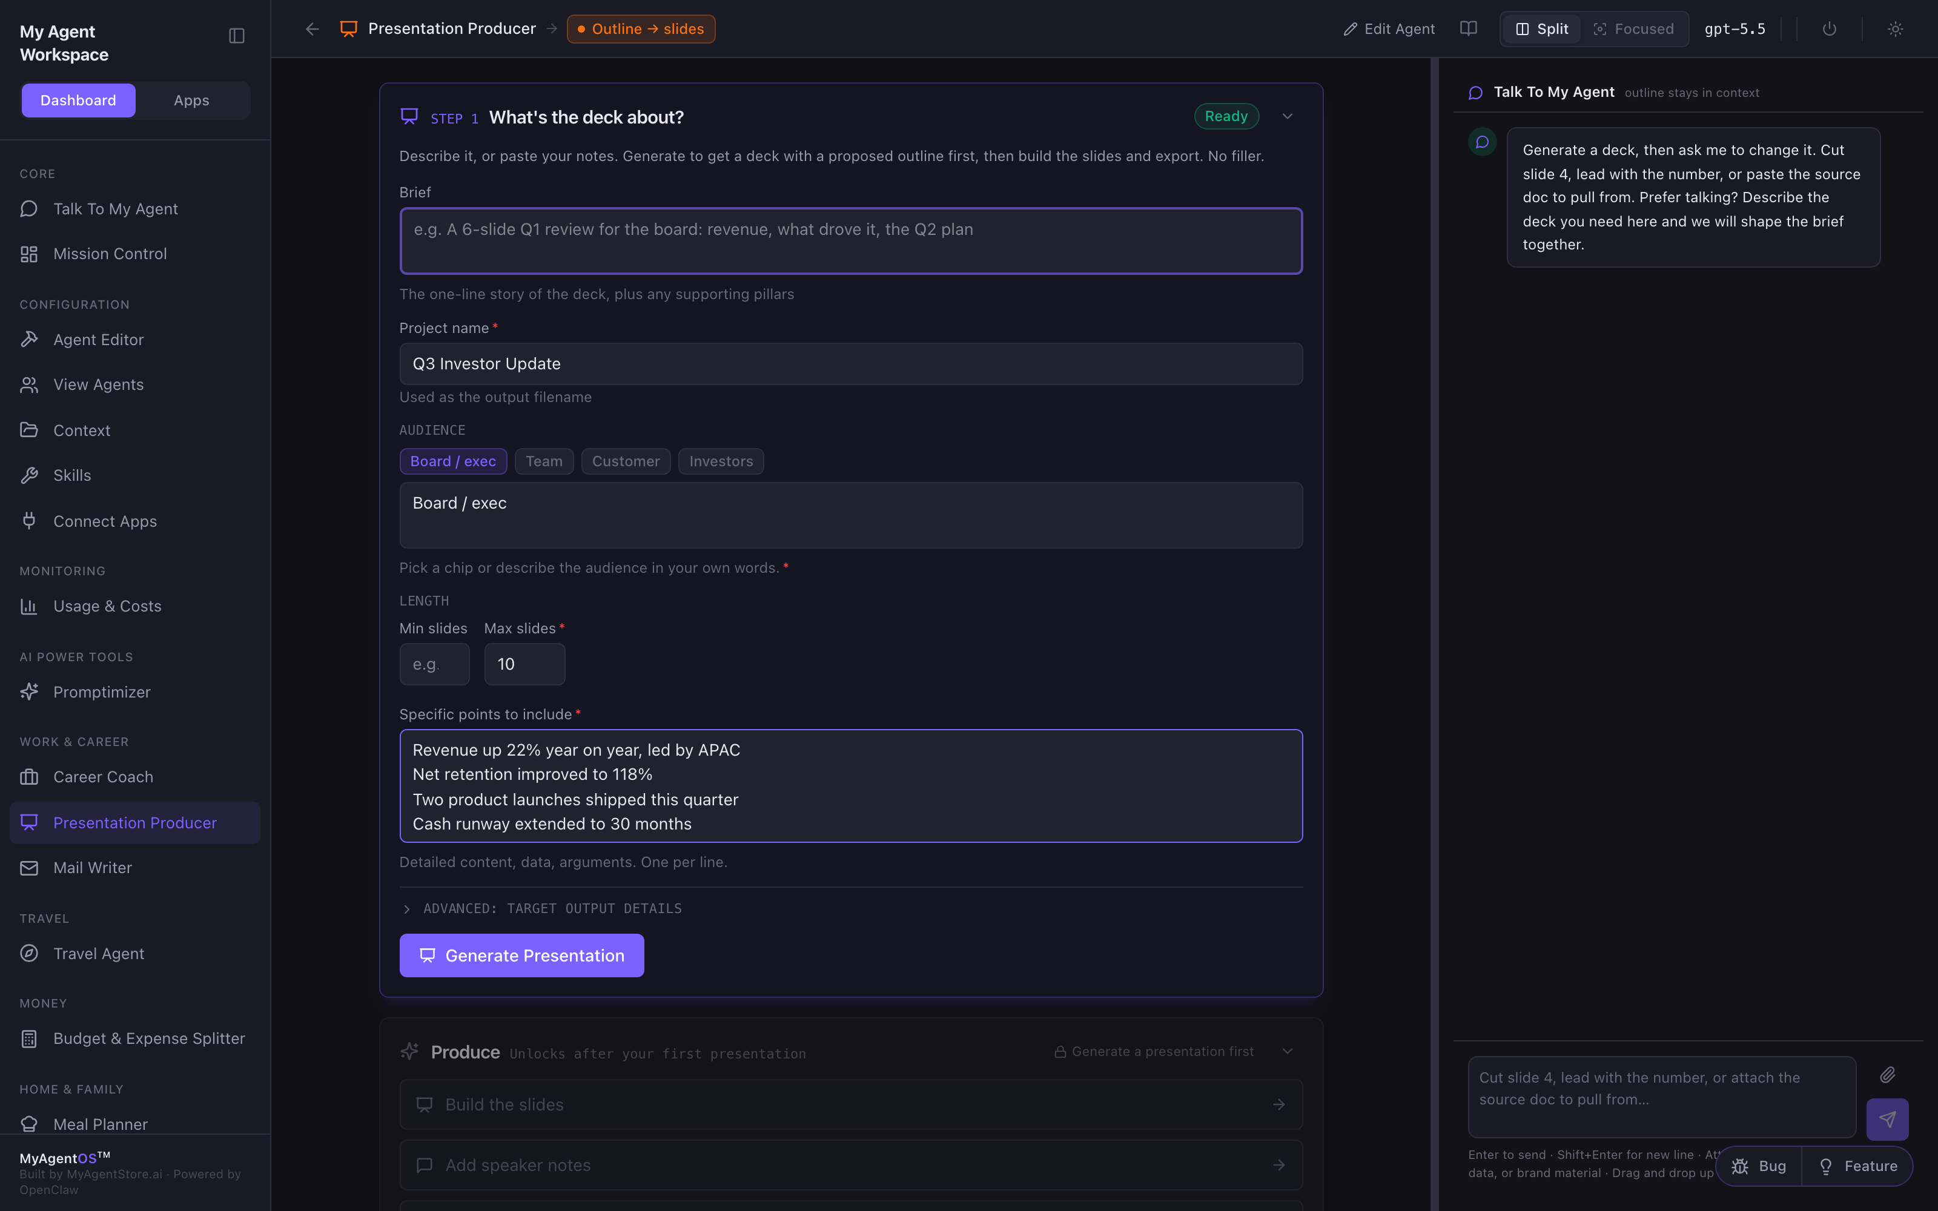Click Generate Presentation button
This screenshot has width=1938, height=1211.
click(521, 955)
